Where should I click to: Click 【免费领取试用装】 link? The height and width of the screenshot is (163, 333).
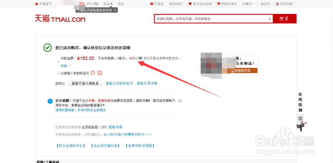pyautogui.click(x=140, y=146)
